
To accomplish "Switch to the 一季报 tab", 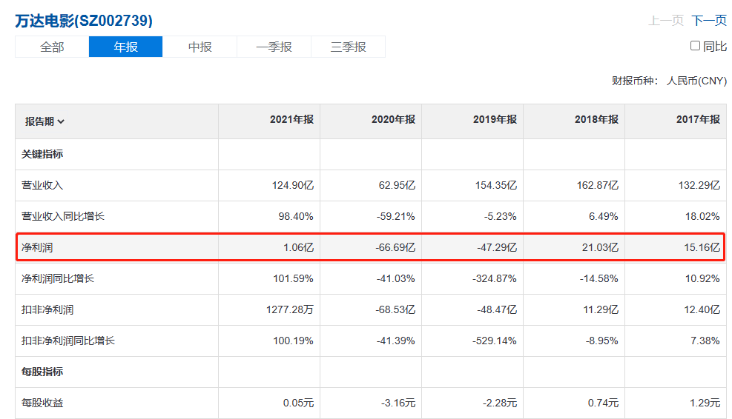I will tap(274, 47).
